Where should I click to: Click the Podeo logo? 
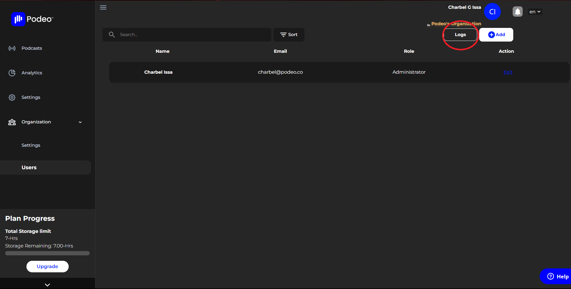(32, 19)
